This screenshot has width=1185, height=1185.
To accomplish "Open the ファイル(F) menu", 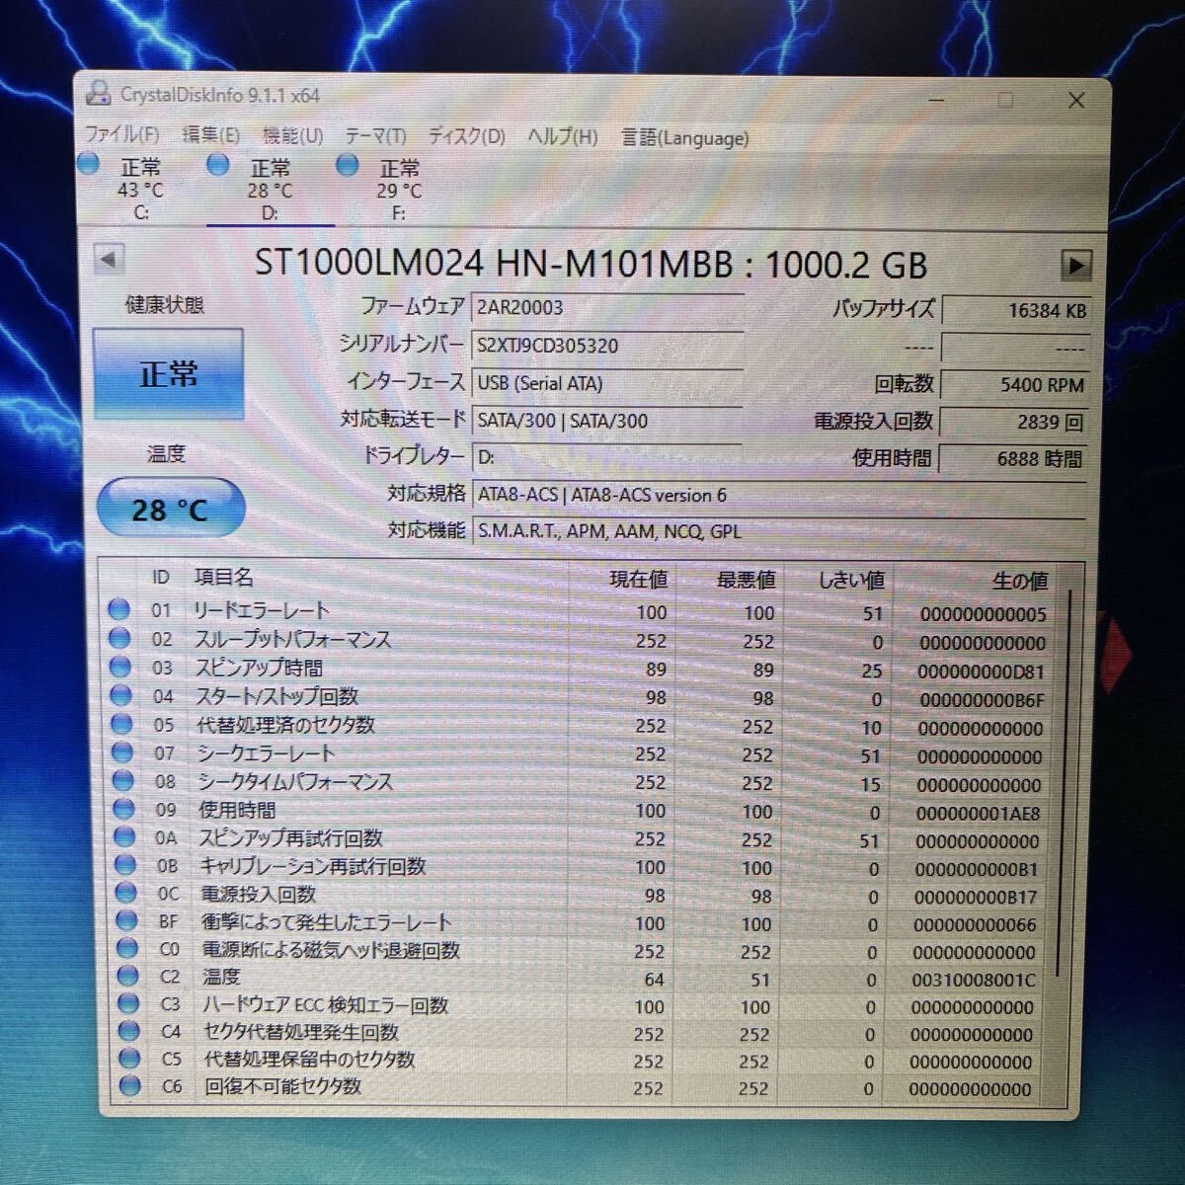I will (x=121, y=134).
